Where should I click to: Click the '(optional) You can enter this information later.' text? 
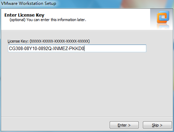(x=48, y=20)
